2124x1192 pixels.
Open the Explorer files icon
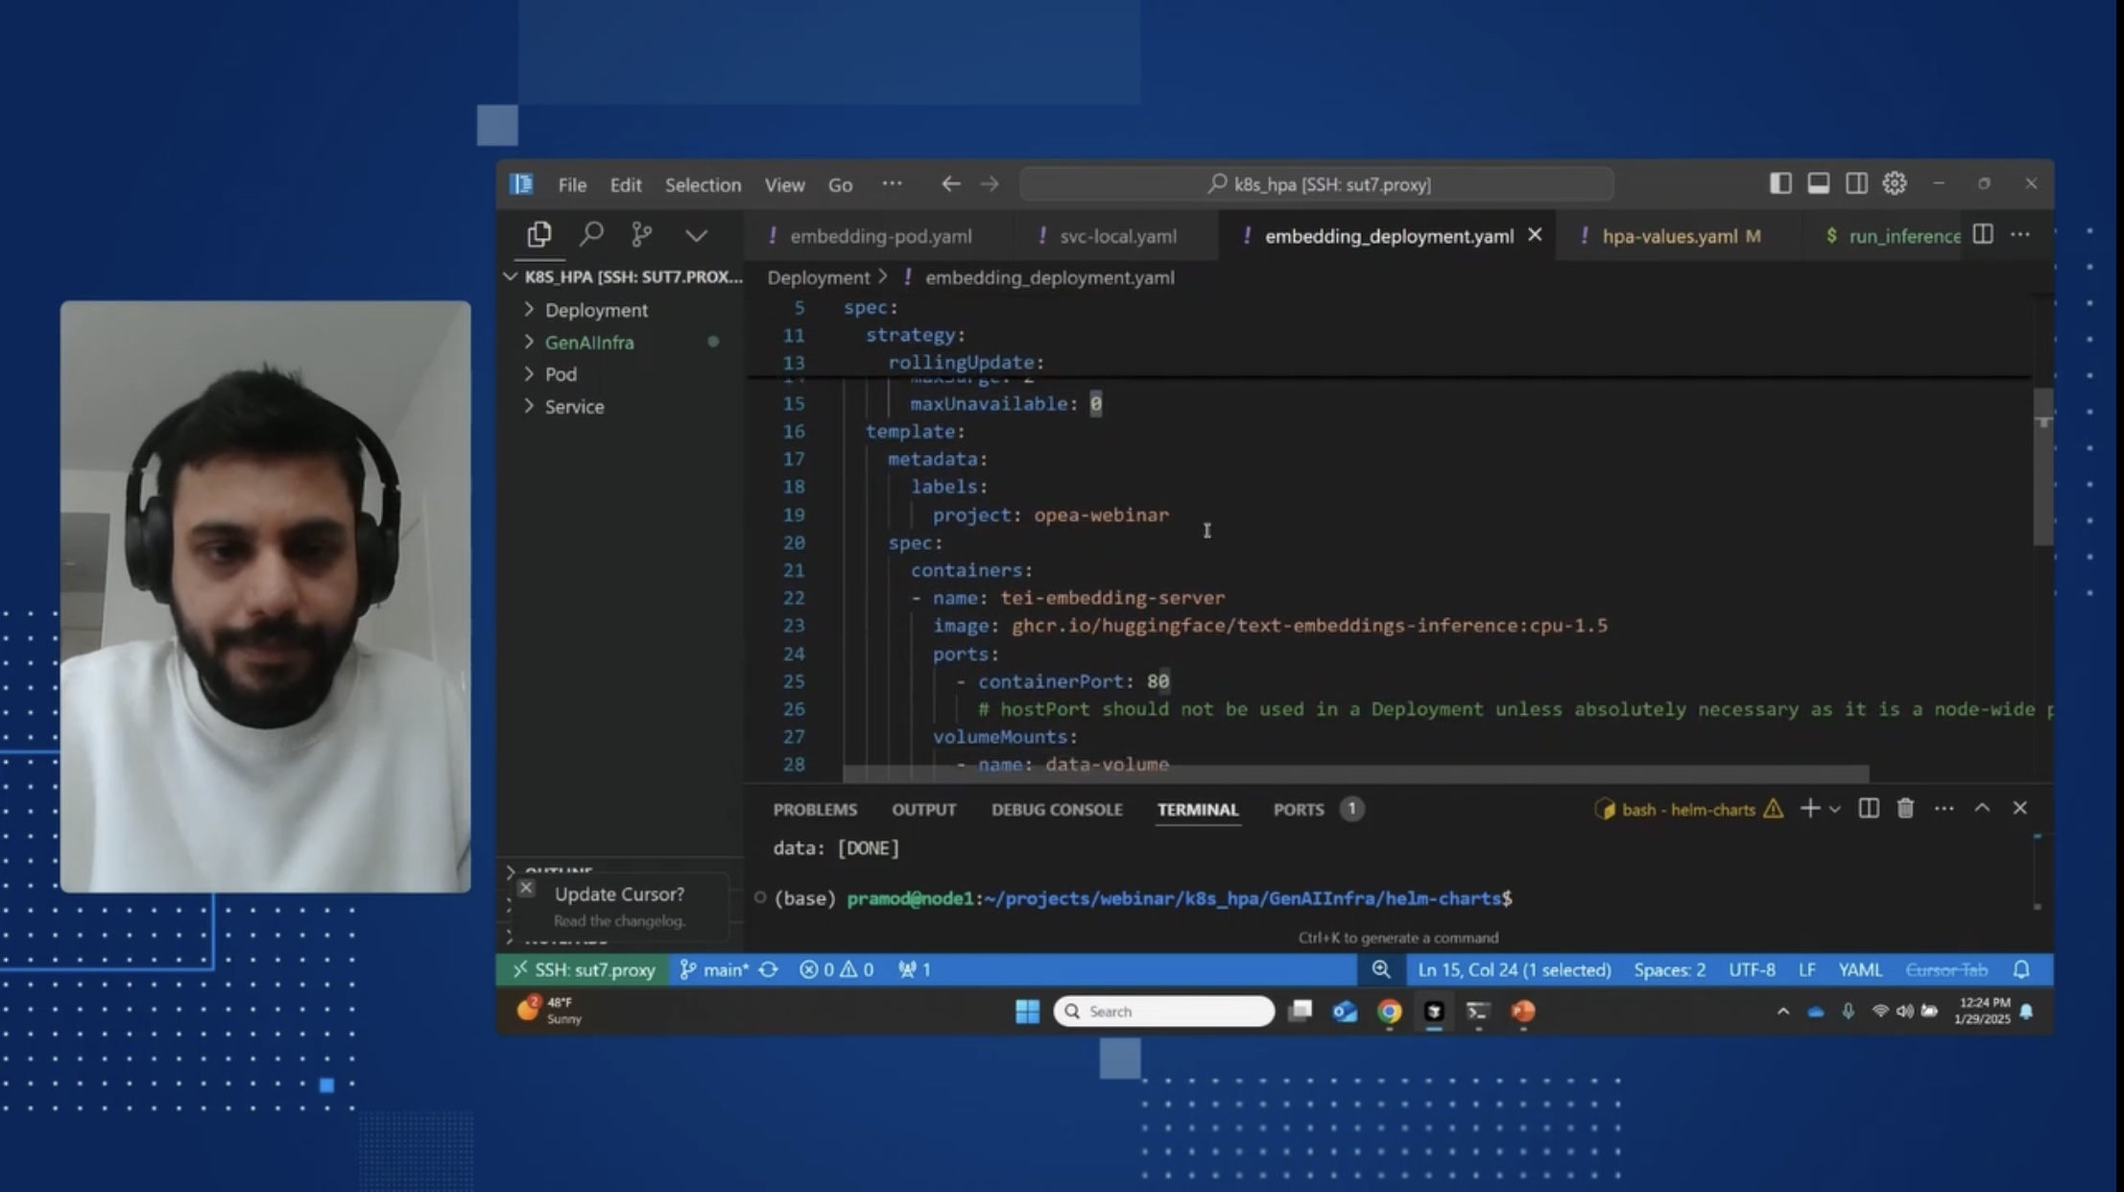coord(539,234)
